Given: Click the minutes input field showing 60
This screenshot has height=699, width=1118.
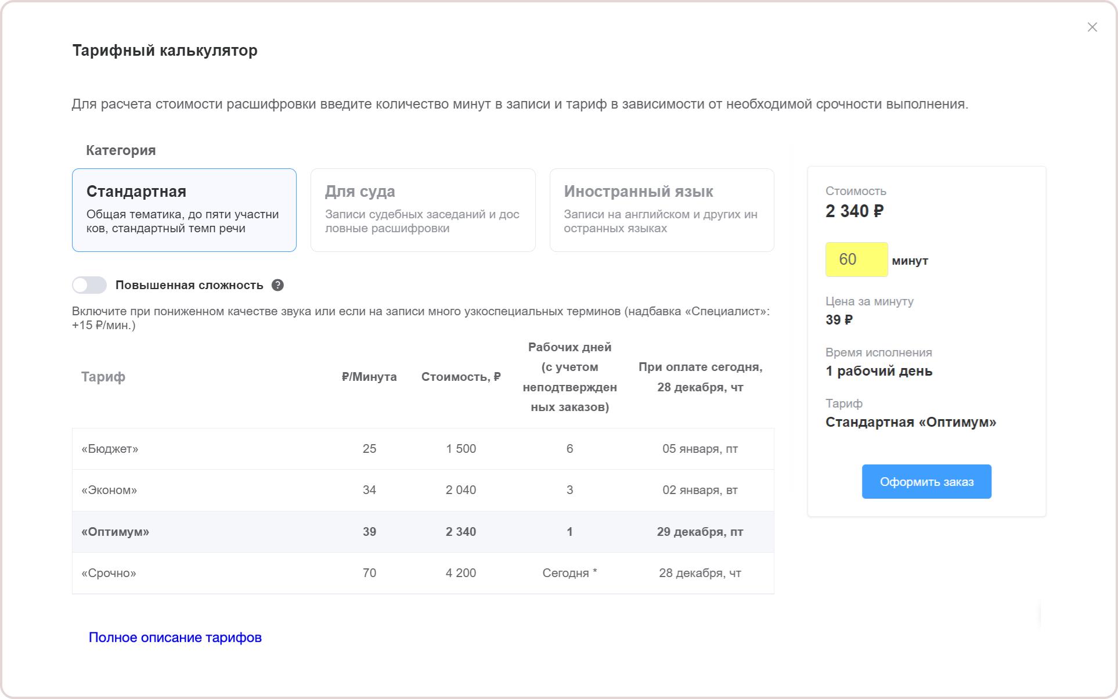Looking at the screenshot, I should pos(856,260).
